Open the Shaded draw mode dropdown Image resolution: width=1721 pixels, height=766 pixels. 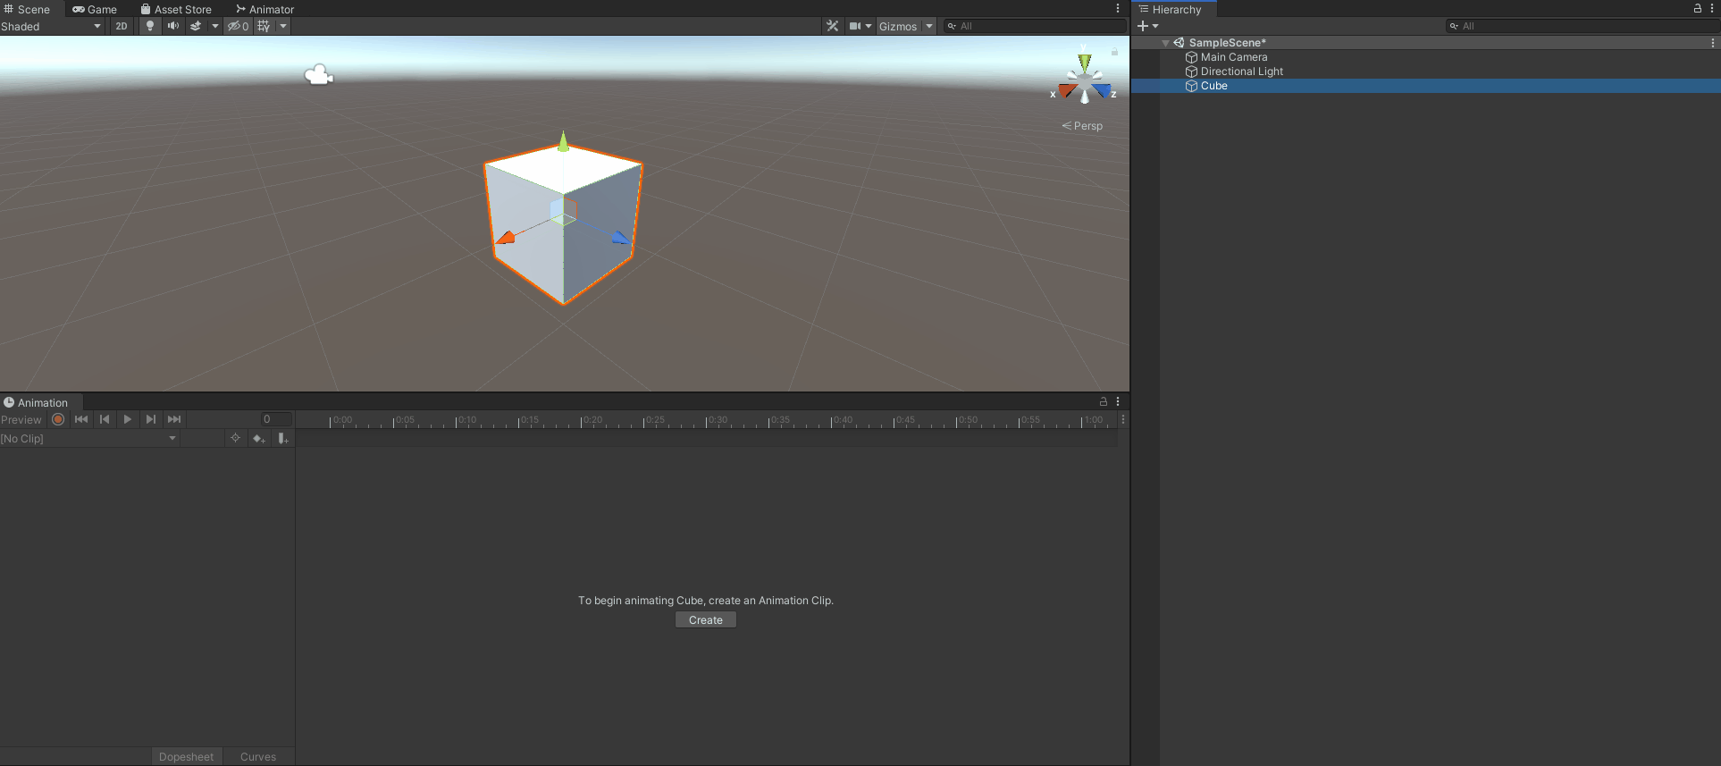coord(52,26)
